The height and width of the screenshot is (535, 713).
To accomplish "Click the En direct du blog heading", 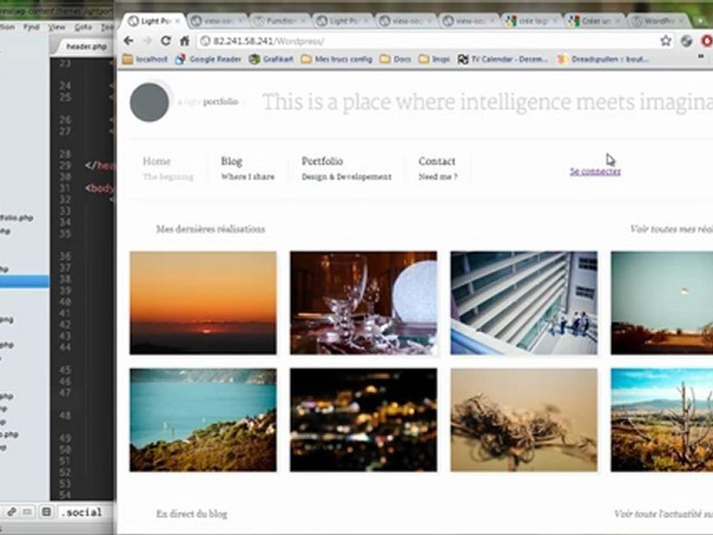I will click(192, 514).
